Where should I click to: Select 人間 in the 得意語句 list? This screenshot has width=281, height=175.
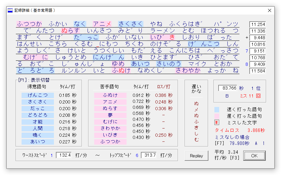point(38,128)
